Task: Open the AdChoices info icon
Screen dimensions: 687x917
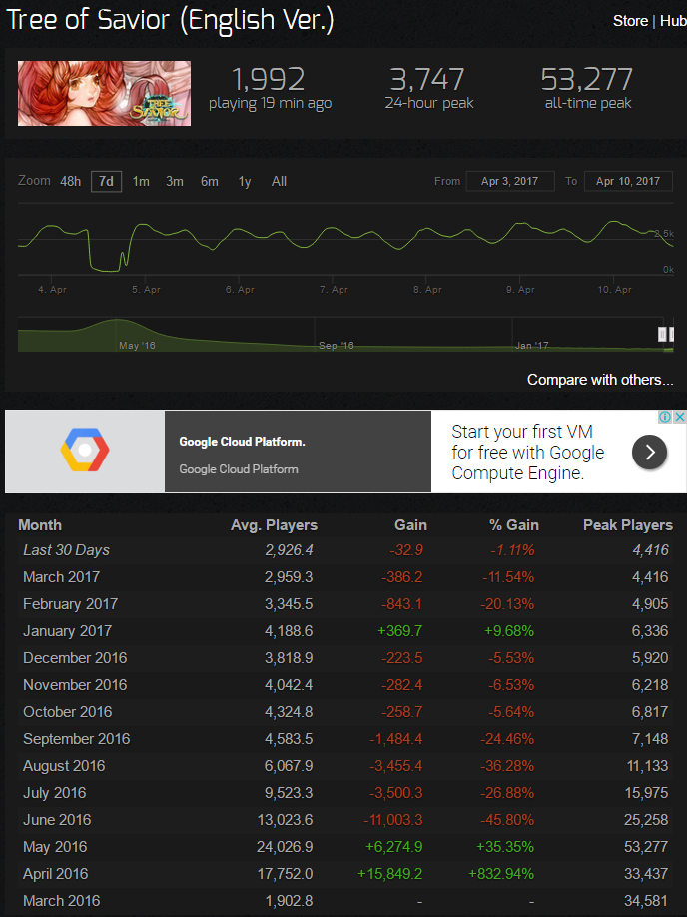Action: point(666,417)
